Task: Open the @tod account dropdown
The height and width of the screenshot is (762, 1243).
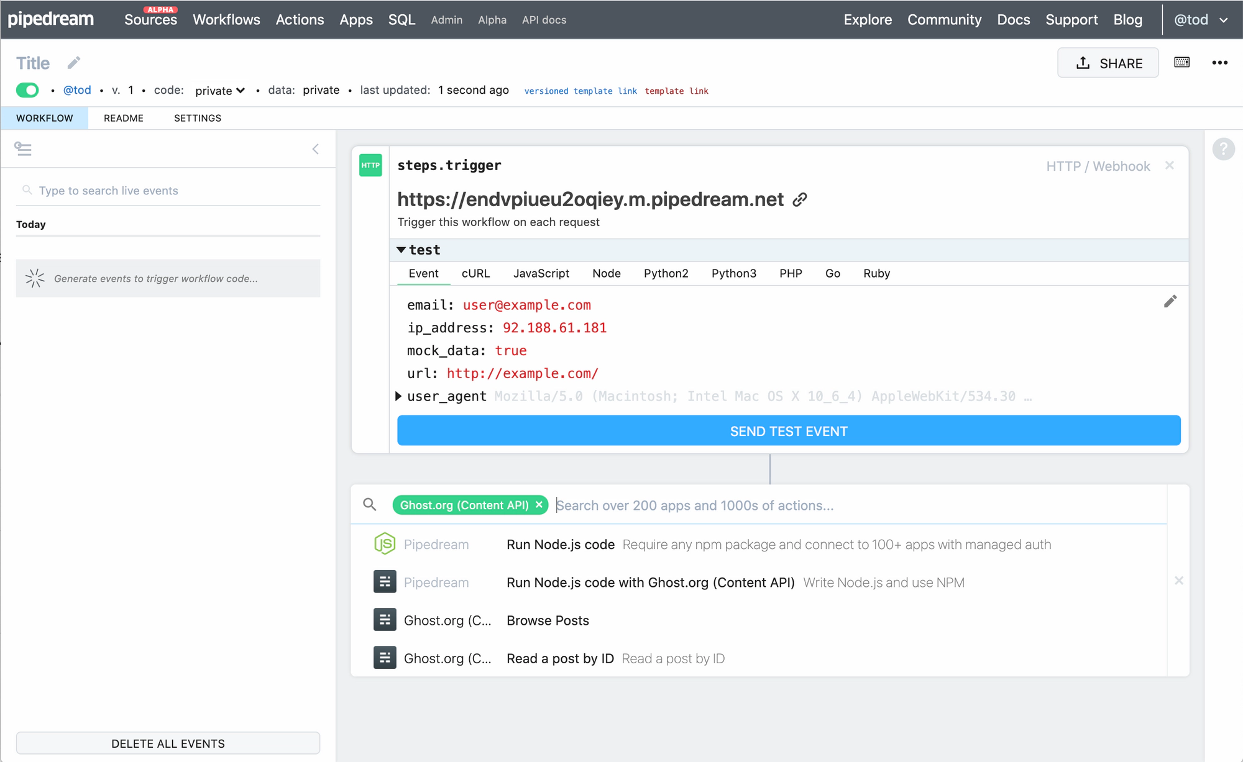Action: pyautogui.click(x=1200, y=20)
